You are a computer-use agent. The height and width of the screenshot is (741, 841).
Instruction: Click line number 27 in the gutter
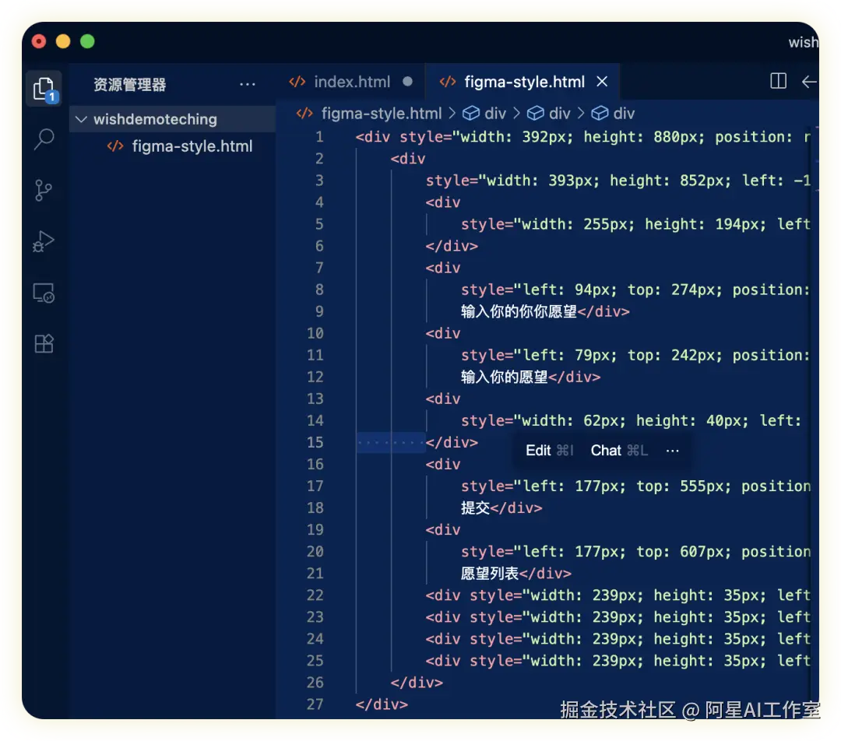pos(315,704)
